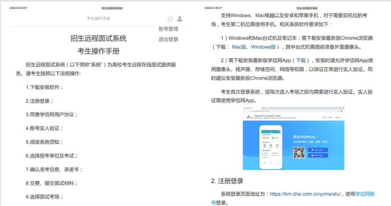Click the QR code in the screenshot
The height and width of the screenshot is (206, 391).
pyautogui.click(x=299, y=153)
